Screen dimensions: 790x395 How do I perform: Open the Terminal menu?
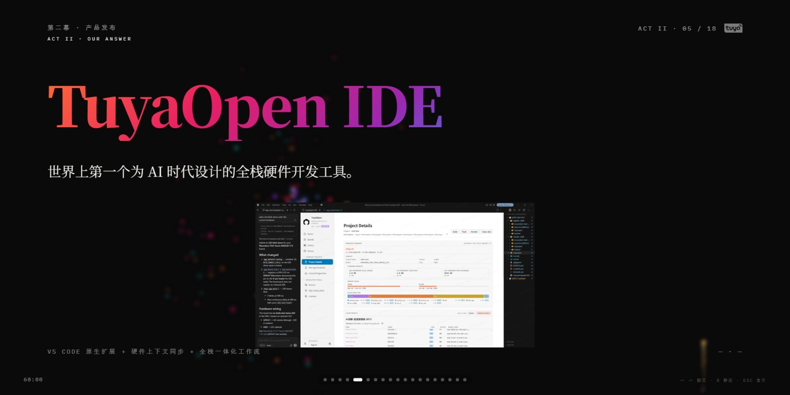[x=302, y=205]
